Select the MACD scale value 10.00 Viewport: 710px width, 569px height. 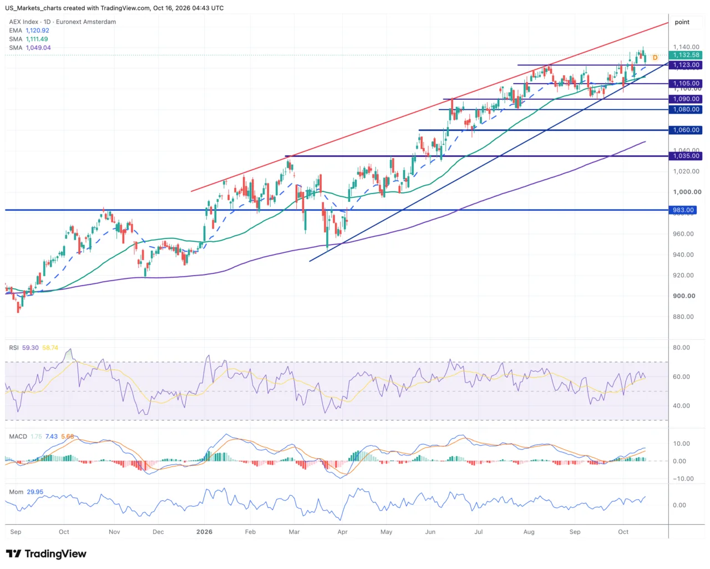(x=682, y=444)
